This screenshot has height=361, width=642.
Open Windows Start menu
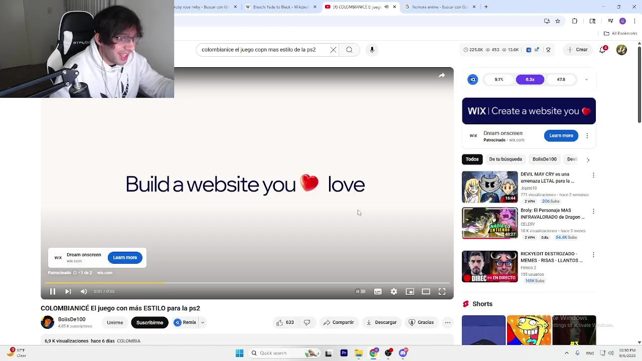(x=239, y=353)
